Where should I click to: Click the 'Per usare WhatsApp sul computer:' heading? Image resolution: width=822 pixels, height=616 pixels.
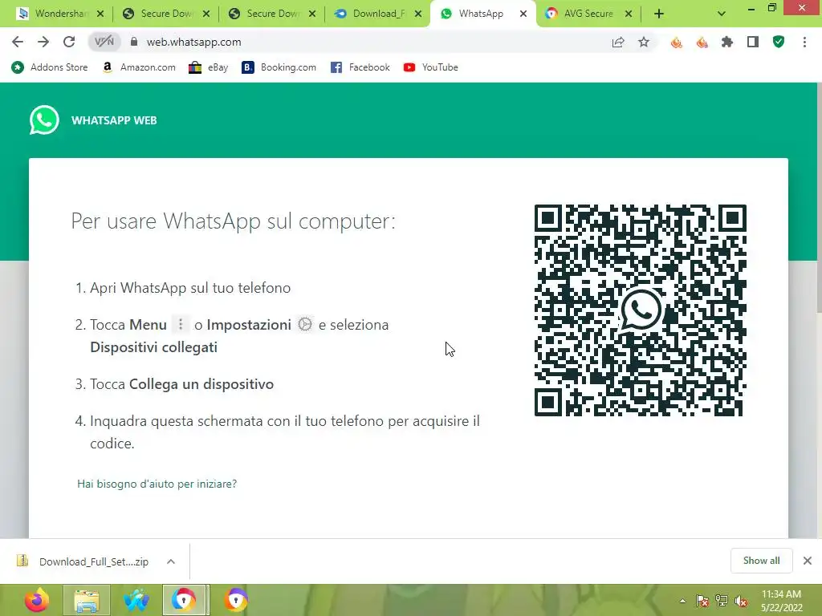(x=233, y=221)
